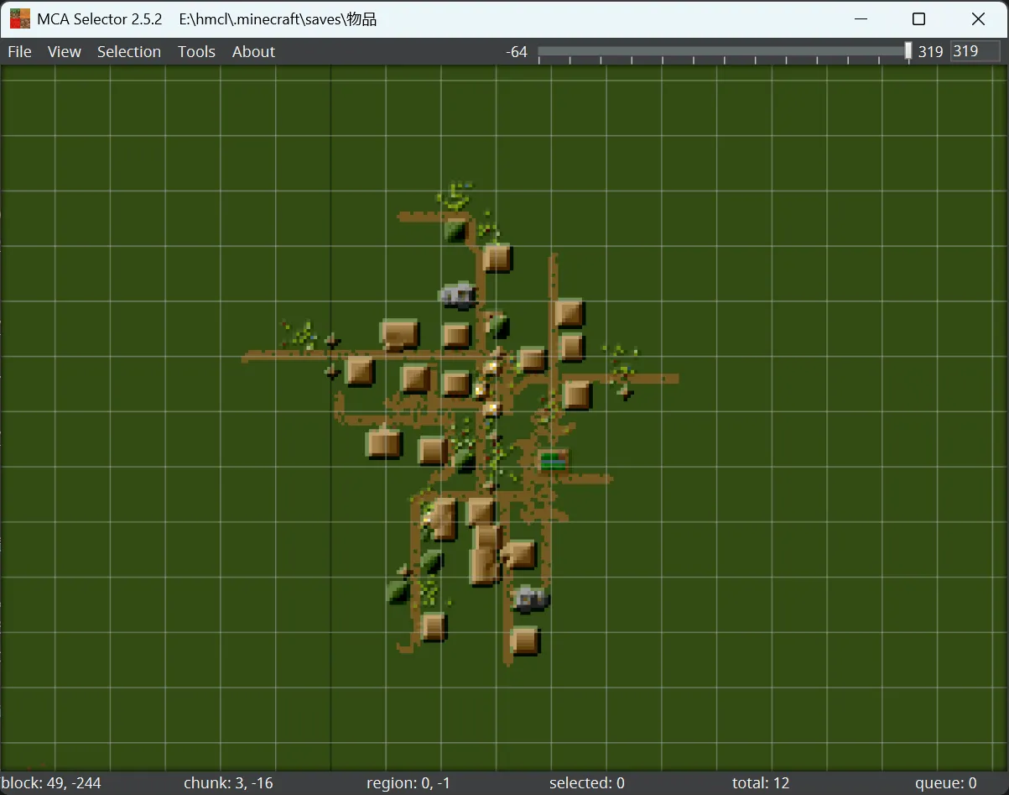The height and width of the screenshot is (795, 1009).
Task: Maximize the MCA Selector window
Action: point(918,18)
